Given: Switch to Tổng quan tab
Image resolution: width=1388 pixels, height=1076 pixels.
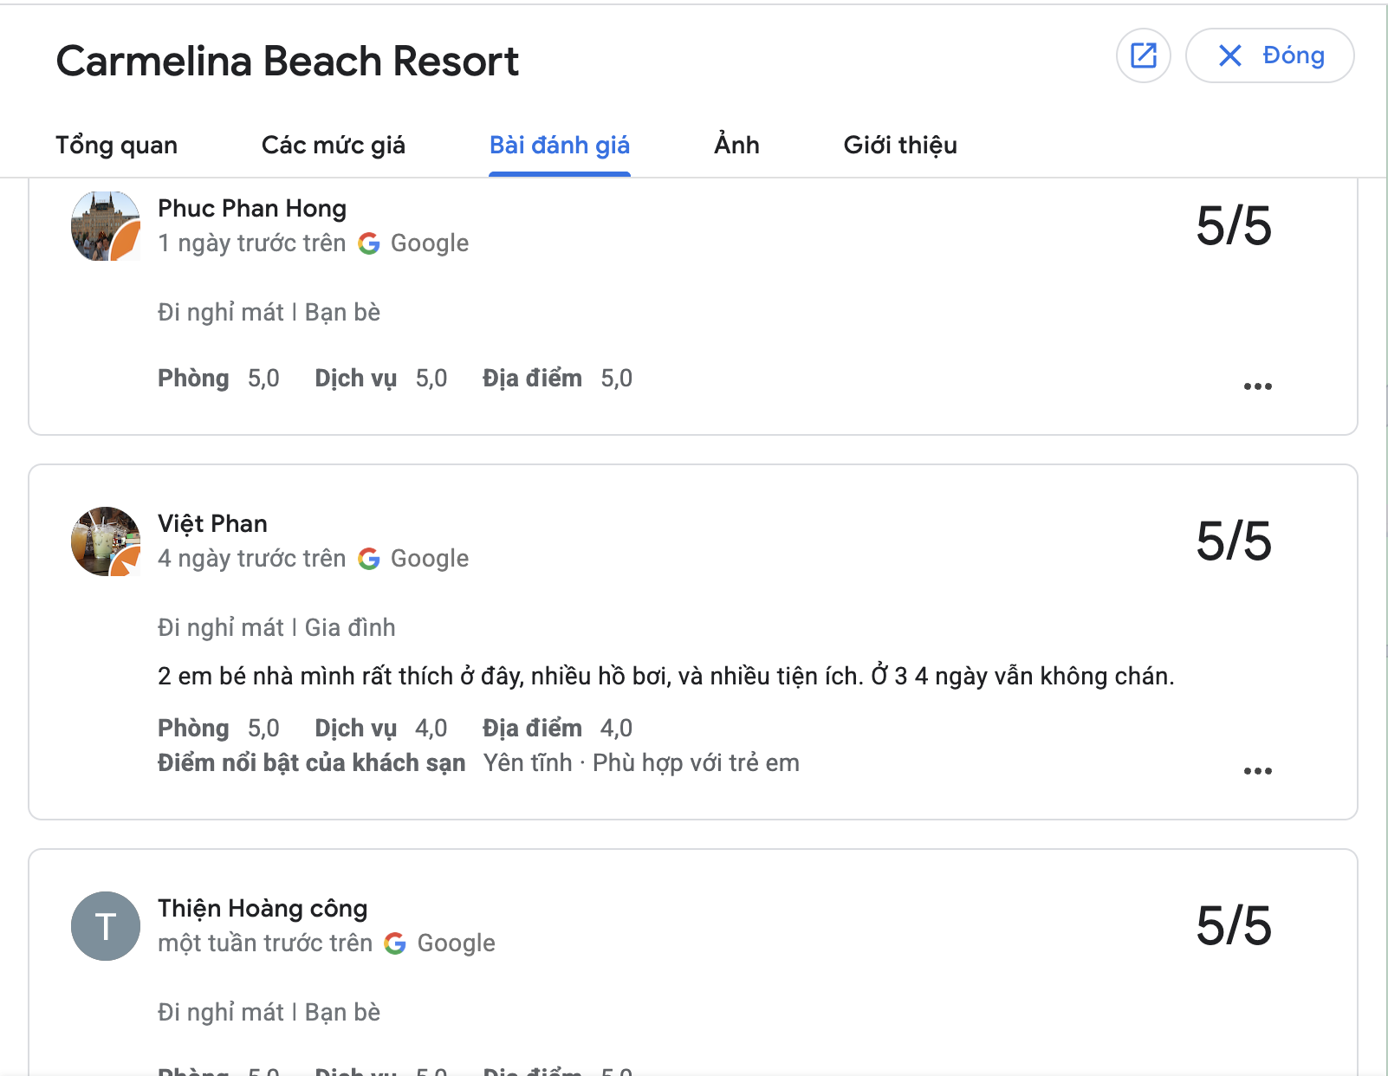Looking at the screenshot, I should coord(116,145).
